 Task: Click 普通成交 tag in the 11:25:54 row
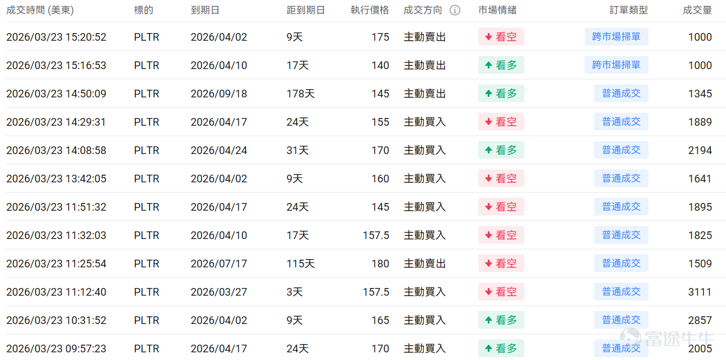click(621, 263)
